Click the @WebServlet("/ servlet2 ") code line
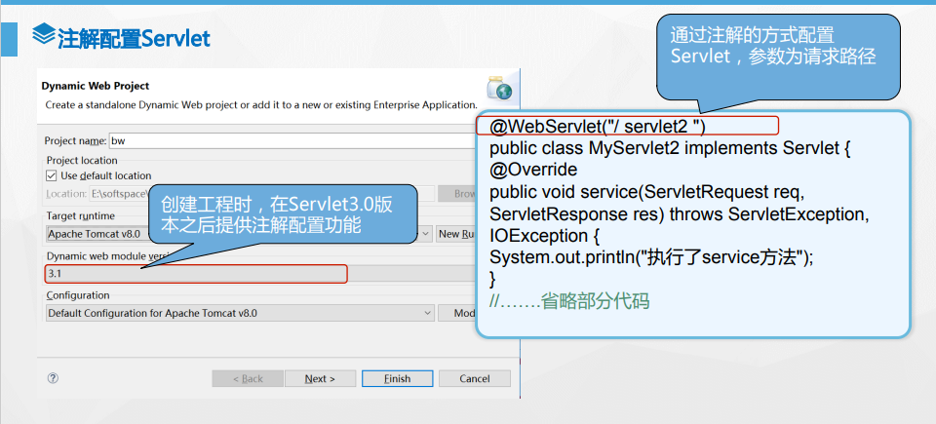The image size is (936, 424). 598,127
